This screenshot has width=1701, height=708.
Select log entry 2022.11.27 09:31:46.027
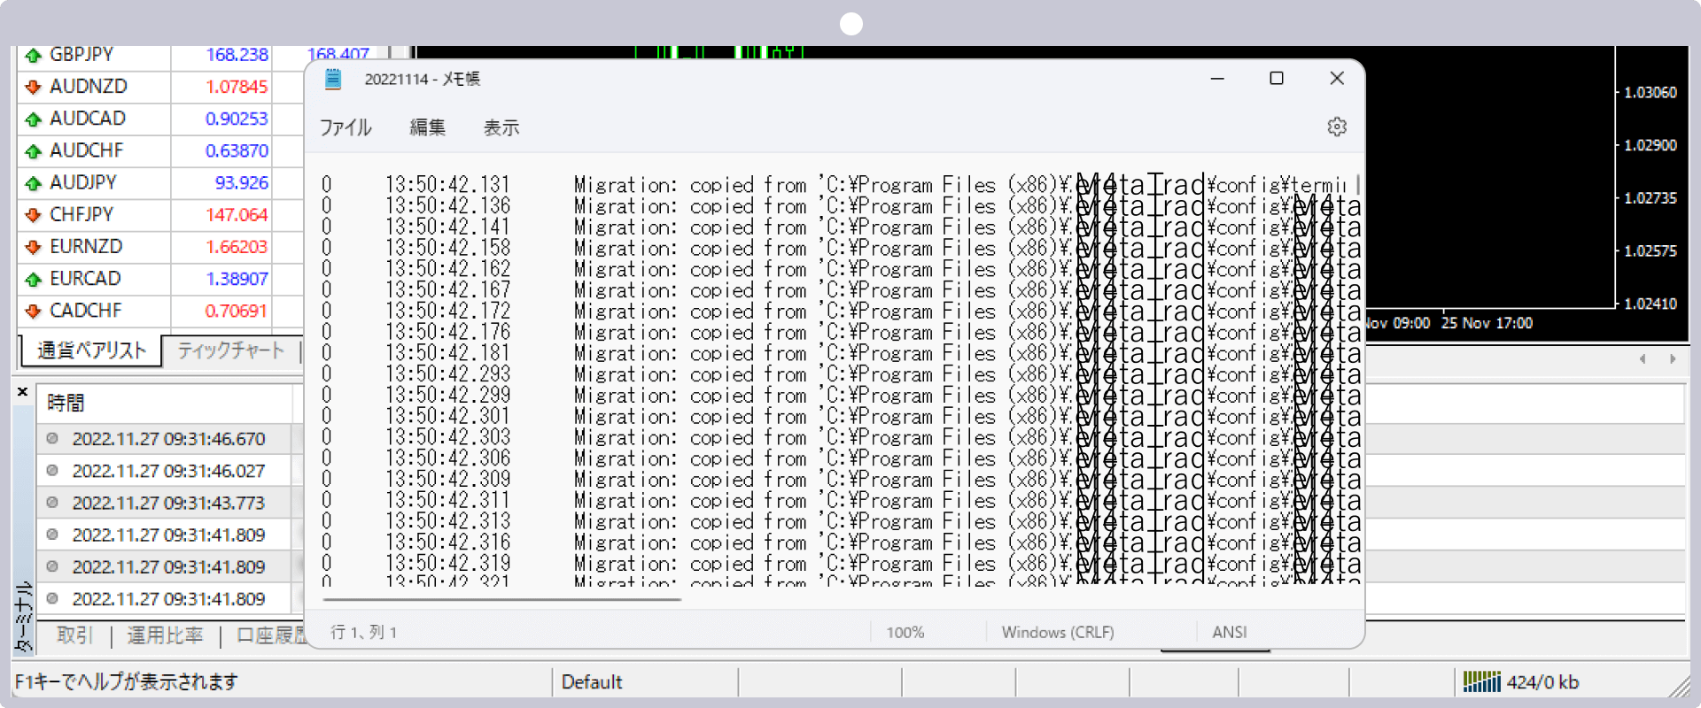[168, 471]
